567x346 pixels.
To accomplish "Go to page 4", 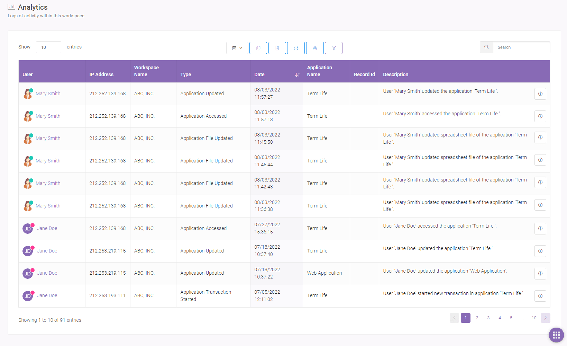I will 500,318.
